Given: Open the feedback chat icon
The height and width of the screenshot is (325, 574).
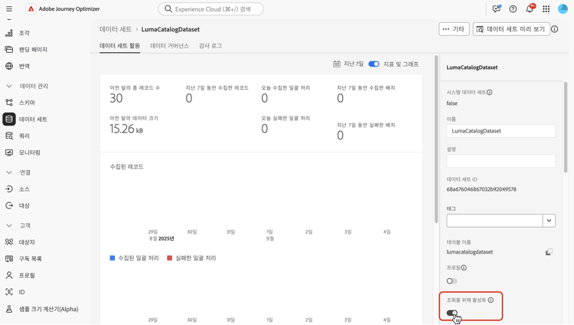Looking at the screenshot, I should [497, 8].
